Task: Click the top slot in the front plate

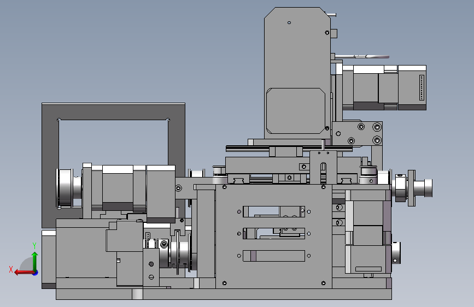Action: click(x=274, y=211)
